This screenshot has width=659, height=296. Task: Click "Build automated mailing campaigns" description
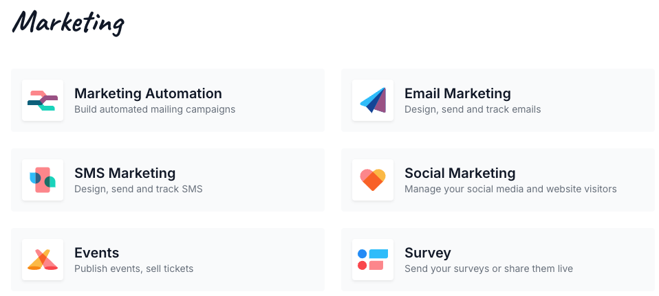[x=155, y=110]
